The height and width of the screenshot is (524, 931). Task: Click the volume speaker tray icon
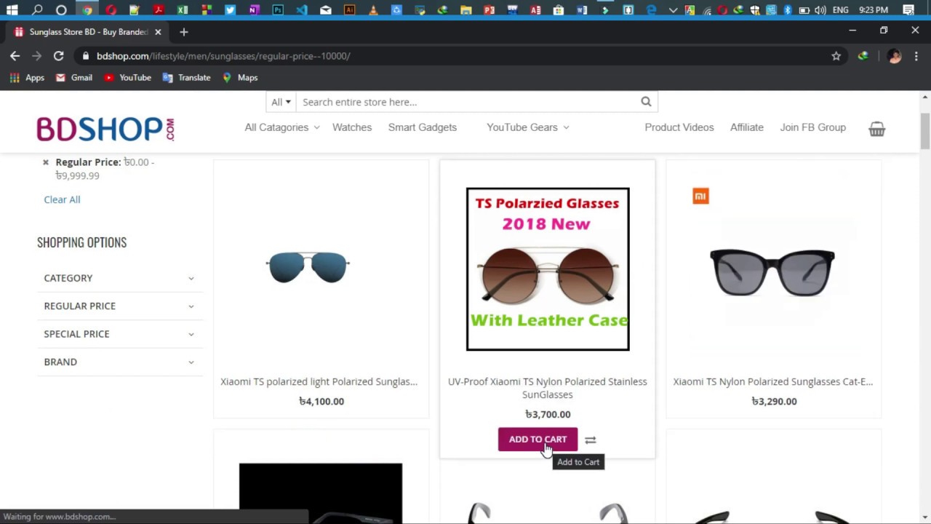tap(820, 10)
